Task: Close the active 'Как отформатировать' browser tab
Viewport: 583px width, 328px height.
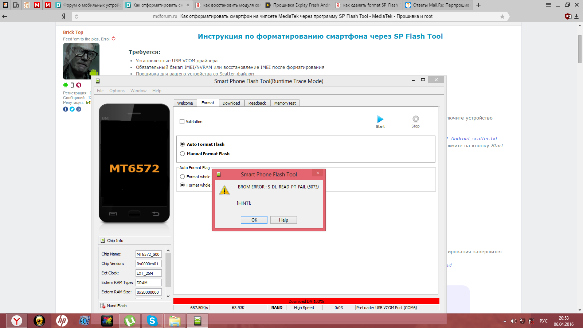Action: [x=188, y=5]
